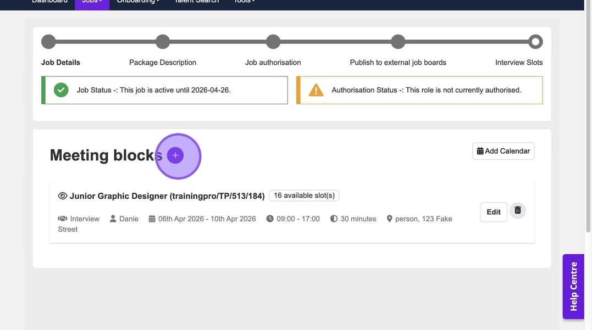Click the handshake Interview icon
Screen dimensions: 592x330
[63, 219]
